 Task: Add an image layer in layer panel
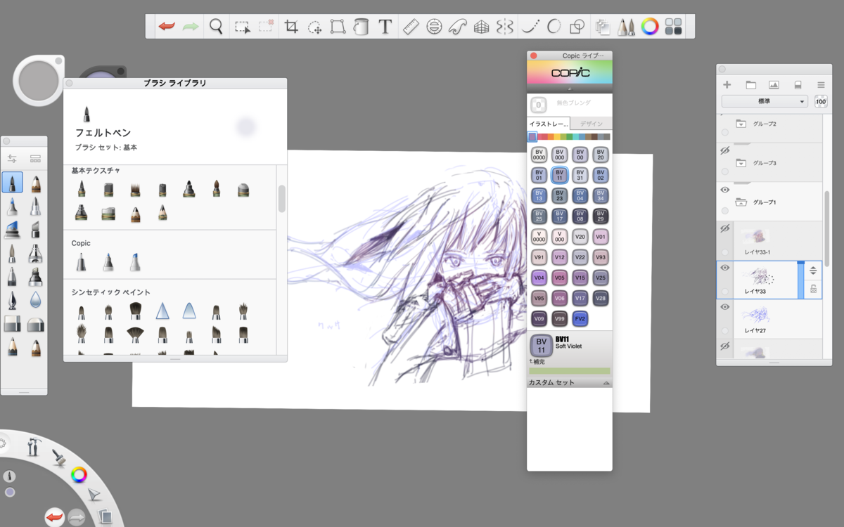pyautogui.click(x=774, y=84)
